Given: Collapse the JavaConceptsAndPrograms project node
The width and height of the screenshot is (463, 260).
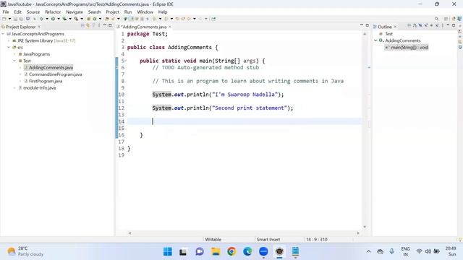Looking at the screenshot, I should pos(3,34).
